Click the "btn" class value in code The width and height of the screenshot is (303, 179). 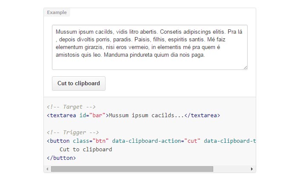[100, 141]
